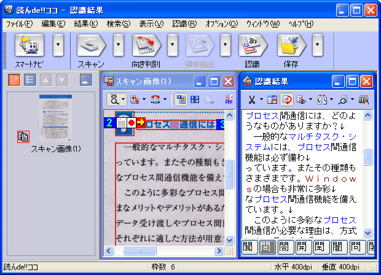
Task: Click the skew correction icon in scan window
Action: point(155,99)
